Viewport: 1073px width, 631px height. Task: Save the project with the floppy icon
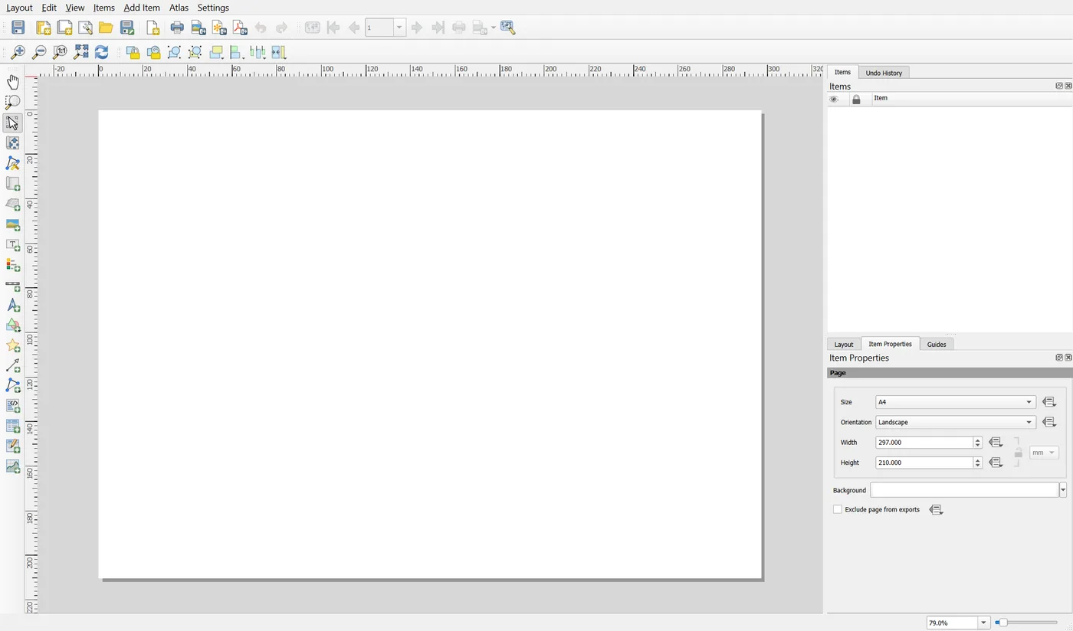(x=18, y=28)
